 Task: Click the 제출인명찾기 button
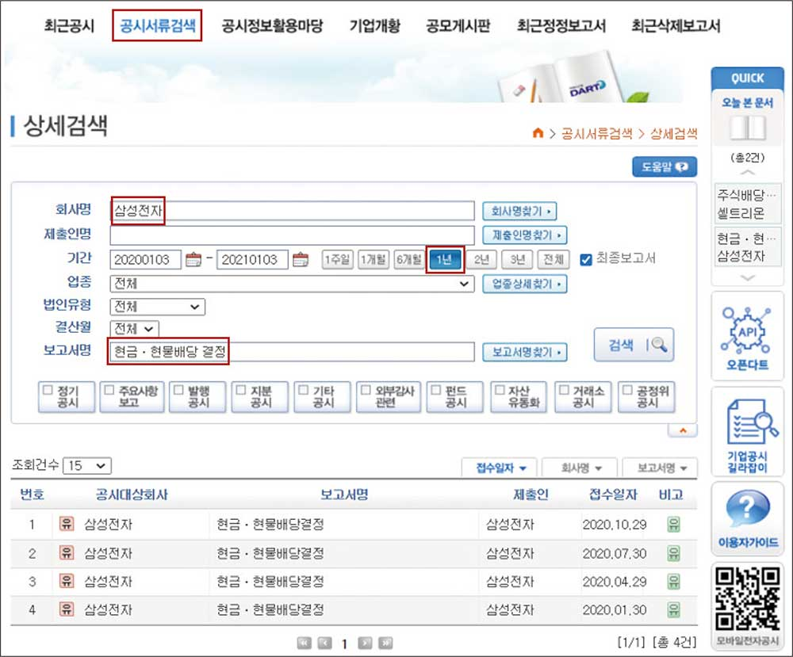pyautogui.click(x=524, y=235)
